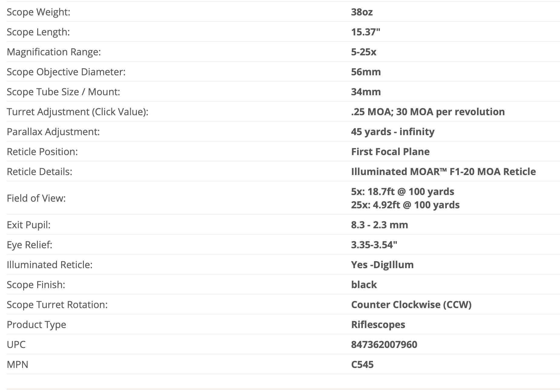Screen dimensions: 560x390
Task: Click the Scope Weight value 38oz
Action: (x=362, y=12)
